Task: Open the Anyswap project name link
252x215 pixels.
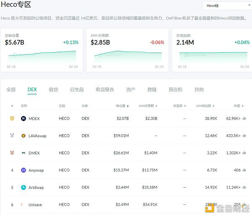Action: click(36, 170)
